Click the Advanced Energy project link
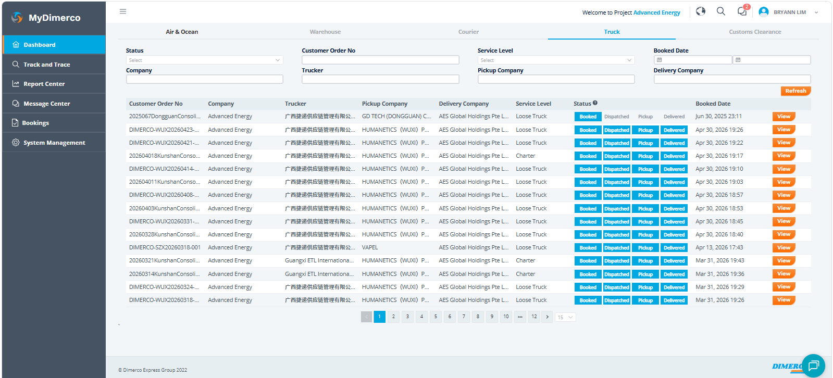The height and width of the screenshot is (378, 833). (x=656, y=12)
